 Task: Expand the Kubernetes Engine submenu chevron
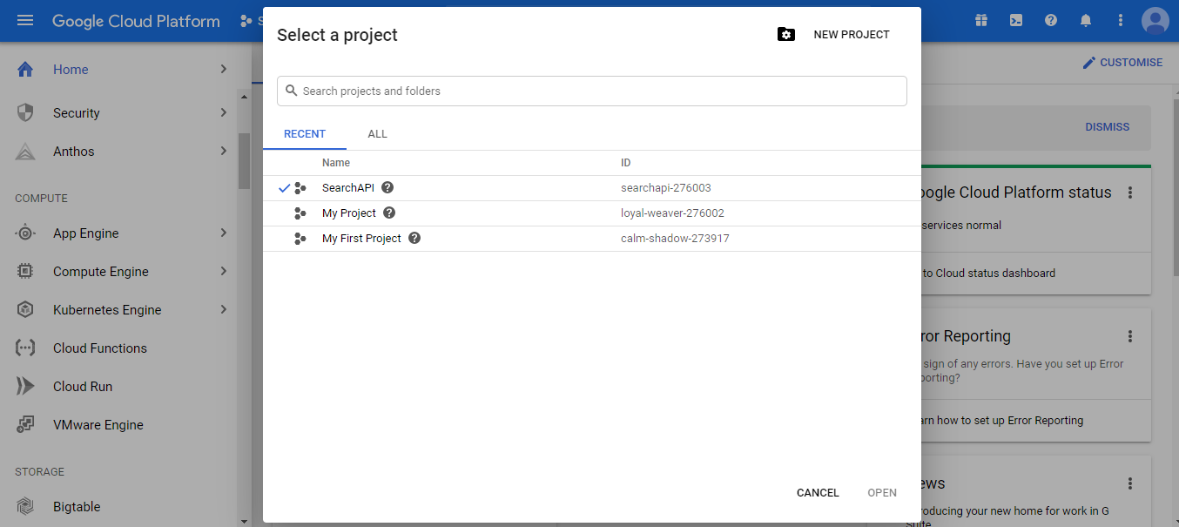click(x=224, y=309)
